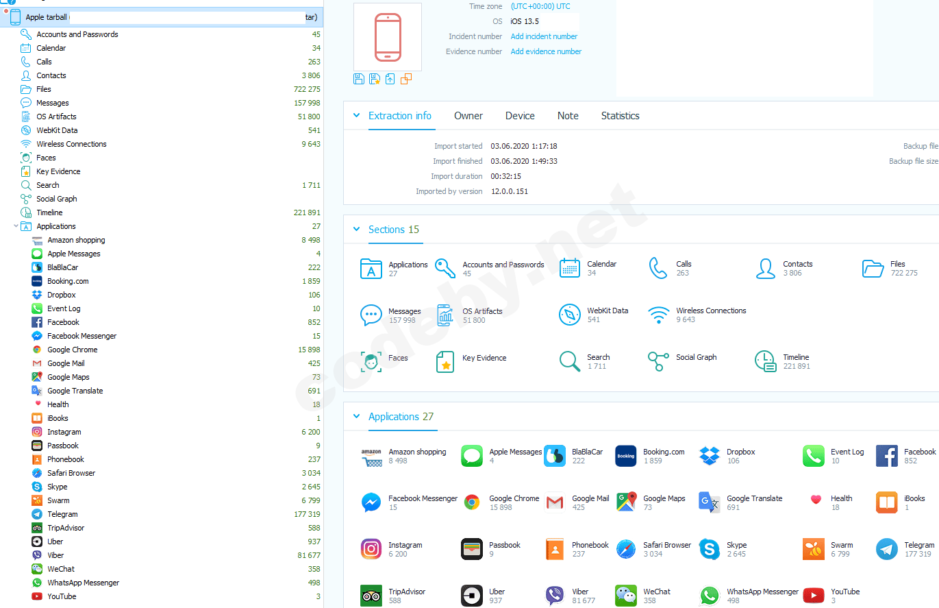Open the Faces section tile

[x=384, y=362]
